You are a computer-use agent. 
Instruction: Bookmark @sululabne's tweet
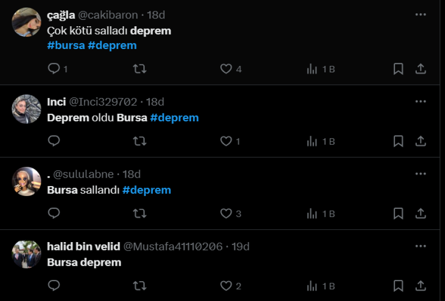[398, 213]
